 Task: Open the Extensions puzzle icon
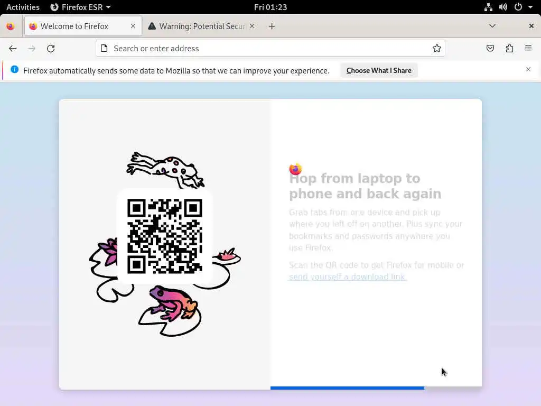tap(509, 48)
